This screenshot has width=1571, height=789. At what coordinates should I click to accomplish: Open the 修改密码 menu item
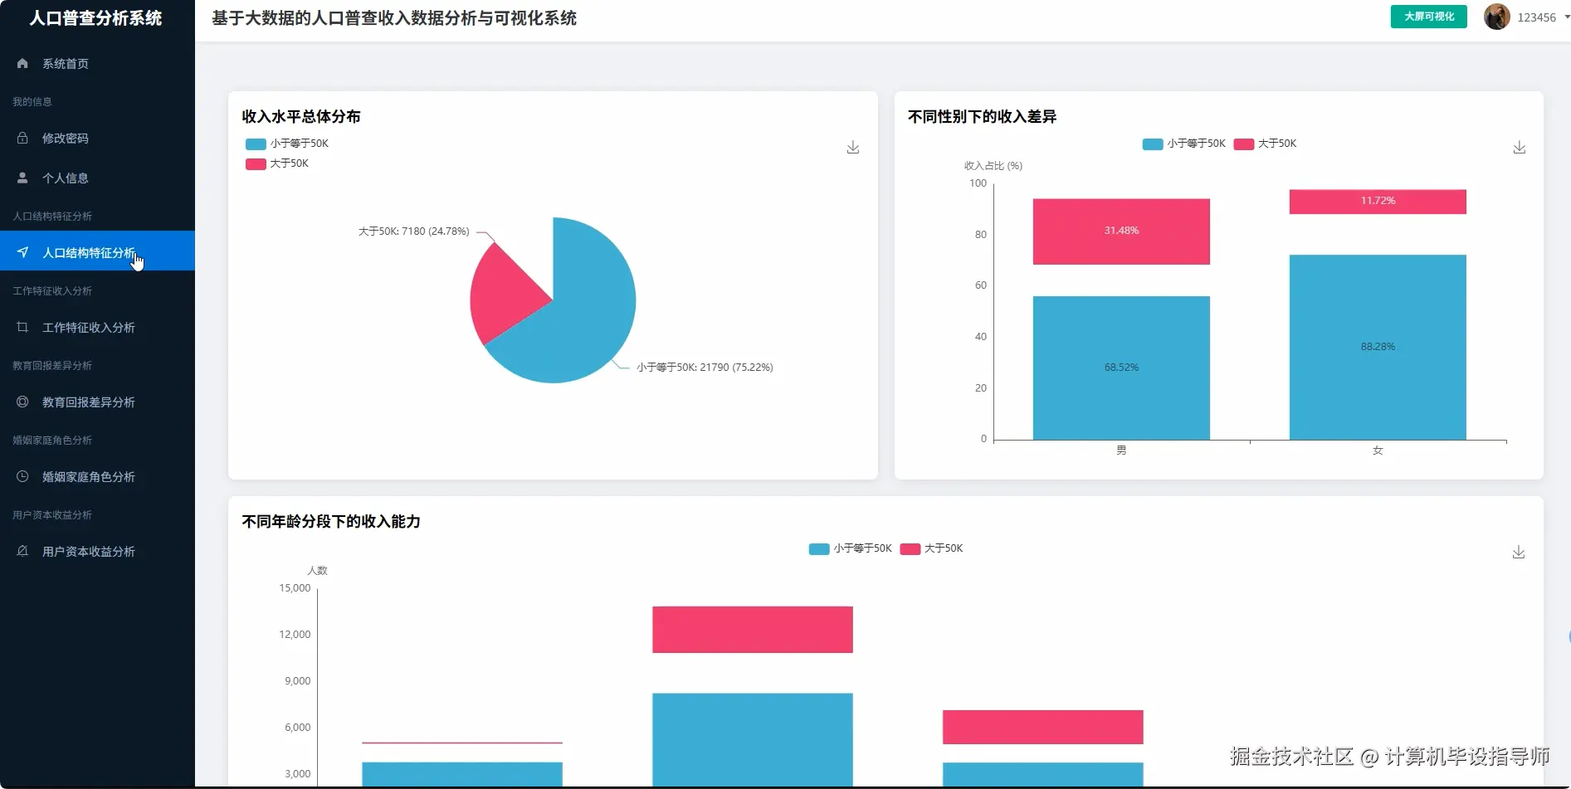click(97, 138)
